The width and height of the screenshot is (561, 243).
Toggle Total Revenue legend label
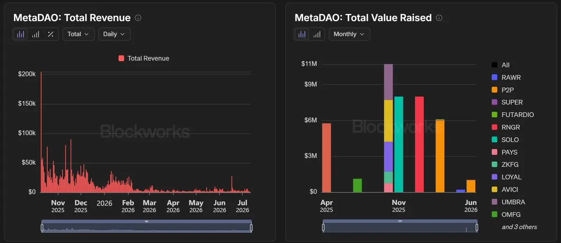144,58
